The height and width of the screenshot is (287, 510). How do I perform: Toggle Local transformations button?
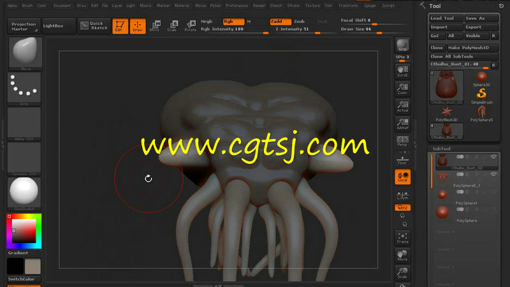coord(402,177)
